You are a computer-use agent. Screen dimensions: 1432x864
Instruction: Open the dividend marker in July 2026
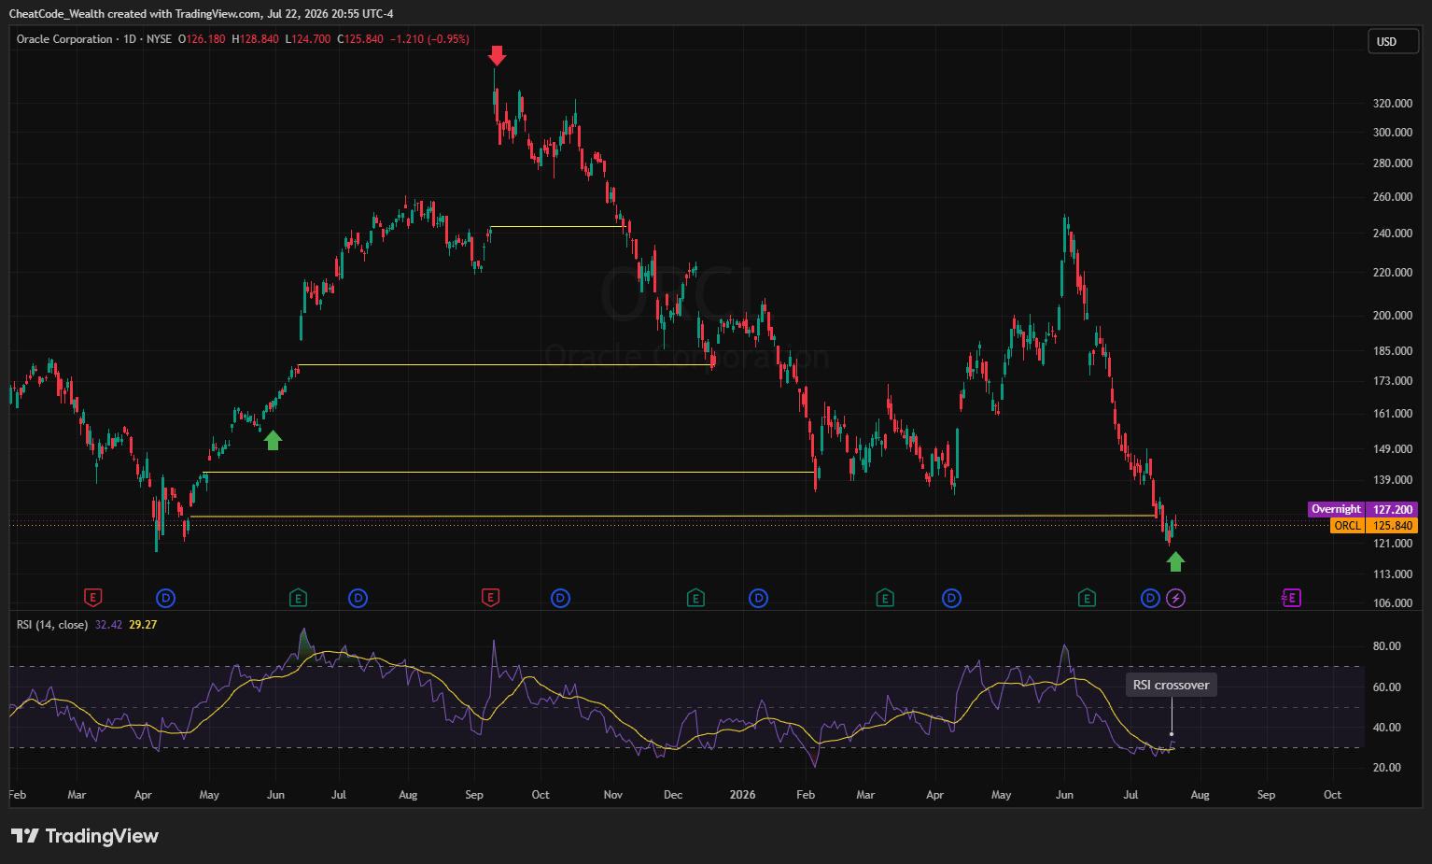(1150, 598)
